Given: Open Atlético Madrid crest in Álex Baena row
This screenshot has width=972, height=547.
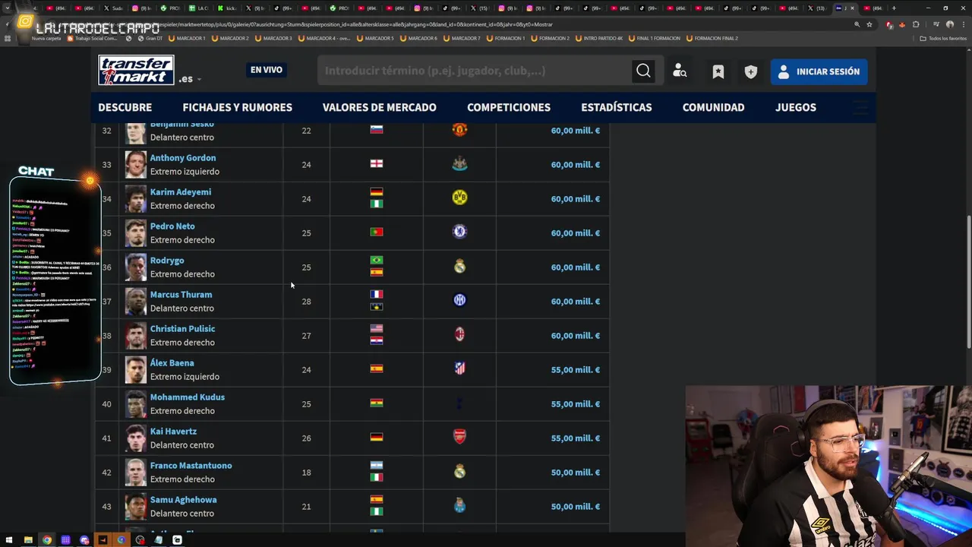Looking at the screenshot, I should 459,369.
